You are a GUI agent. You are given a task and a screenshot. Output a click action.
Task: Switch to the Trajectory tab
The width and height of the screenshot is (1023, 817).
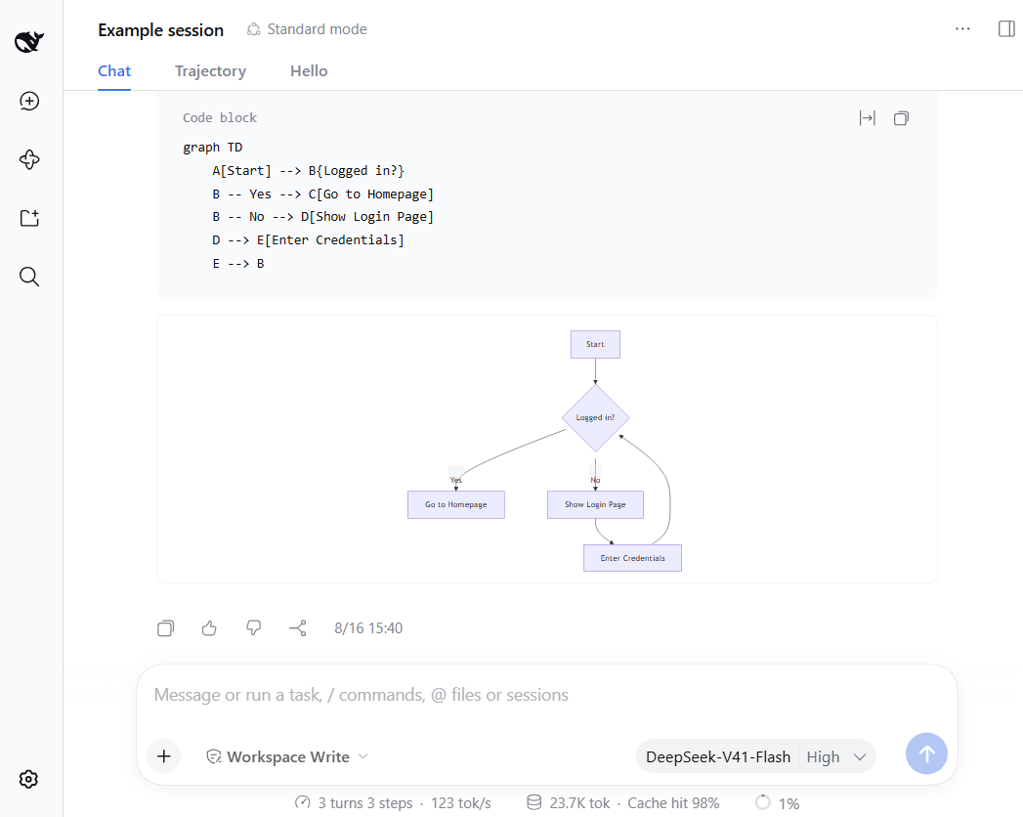pyautogui.click(x=210, y=71)
